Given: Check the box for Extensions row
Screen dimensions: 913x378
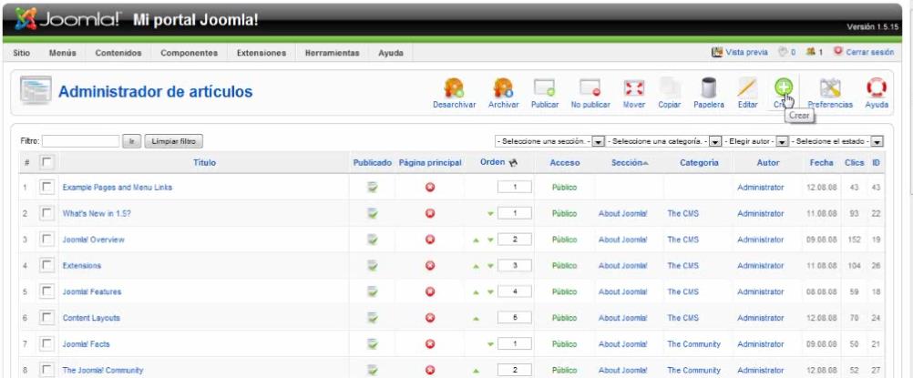Looking at the screenshot, I should tap(46, 266).
